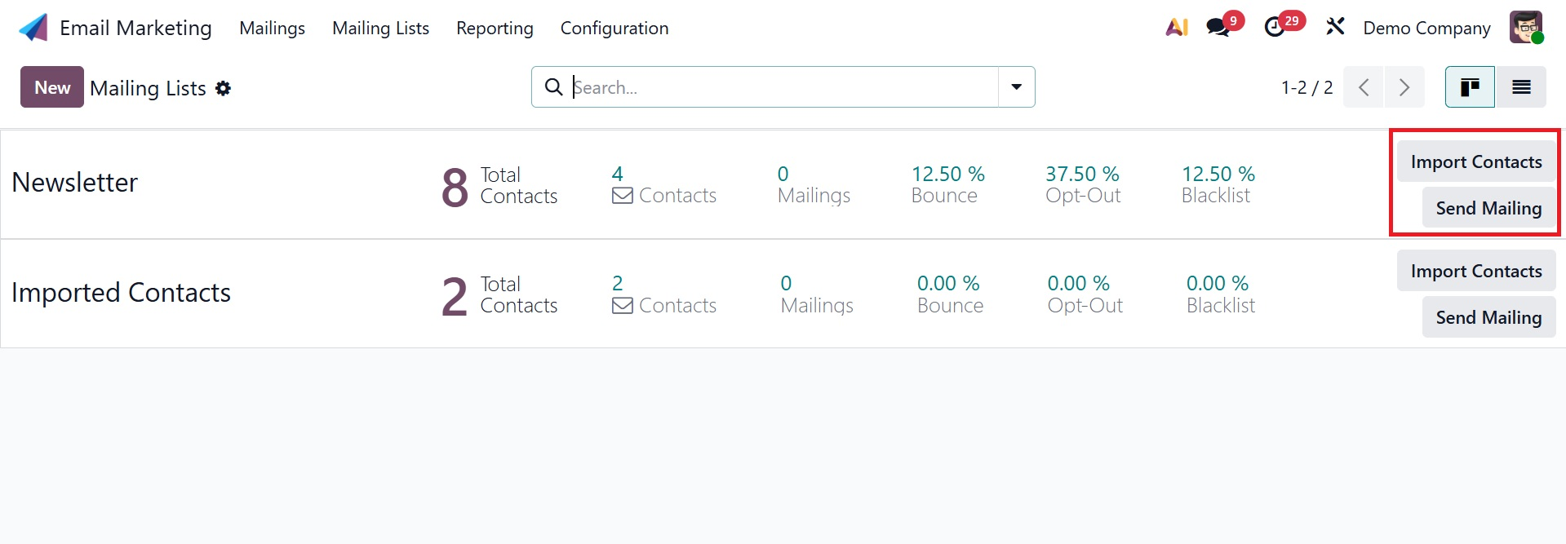Screen dimensions: 1566x544
Task: Switch to Kanban view
Action: [x=1470, y=87]
